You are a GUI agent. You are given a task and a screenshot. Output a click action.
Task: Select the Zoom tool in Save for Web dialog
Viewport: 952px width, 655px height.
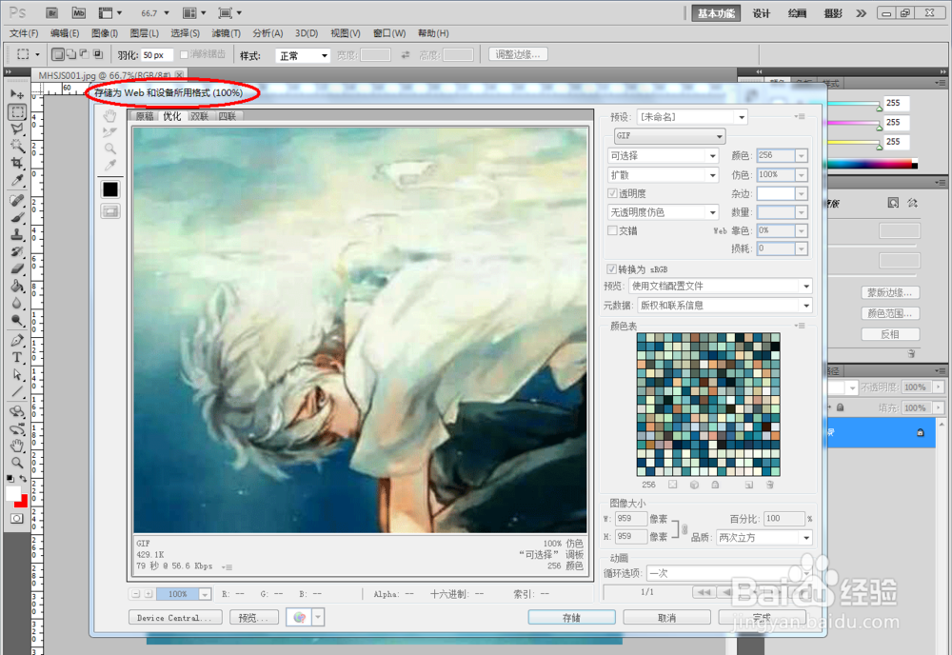point(109,149)
